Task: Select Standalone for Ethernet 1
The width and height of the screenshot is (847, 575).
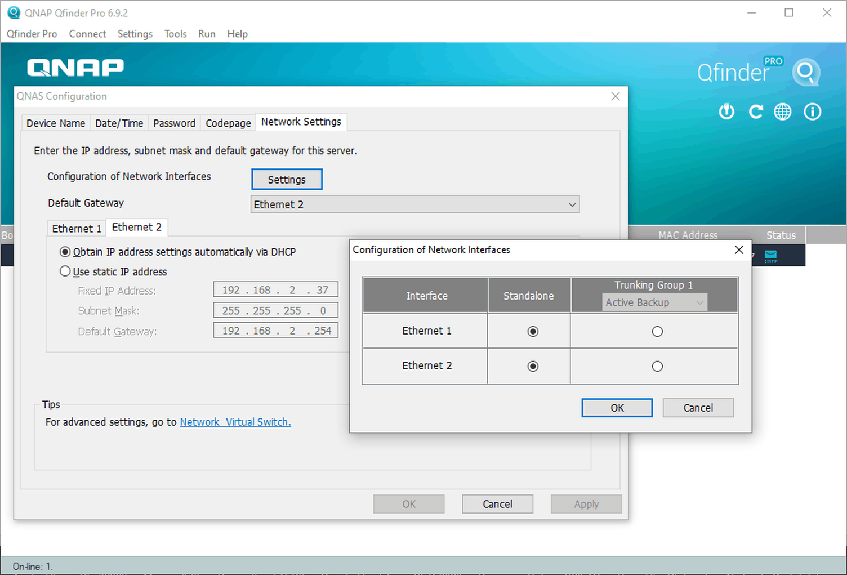Action: pyautogui.click(x=533, y=331)
